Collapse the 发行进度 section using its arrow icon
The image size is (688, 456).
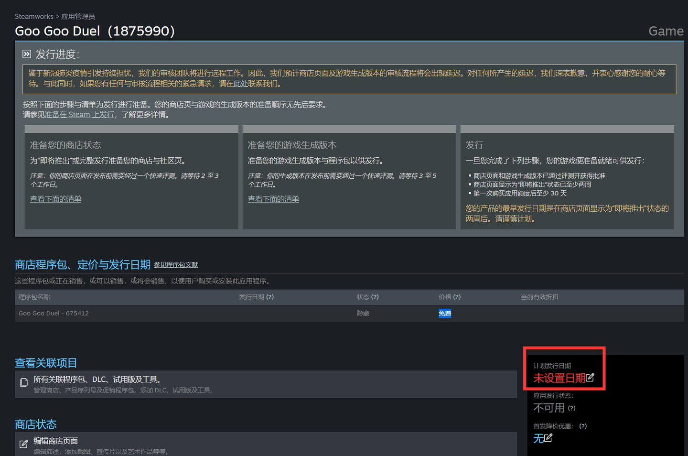(x=27, y=54)
